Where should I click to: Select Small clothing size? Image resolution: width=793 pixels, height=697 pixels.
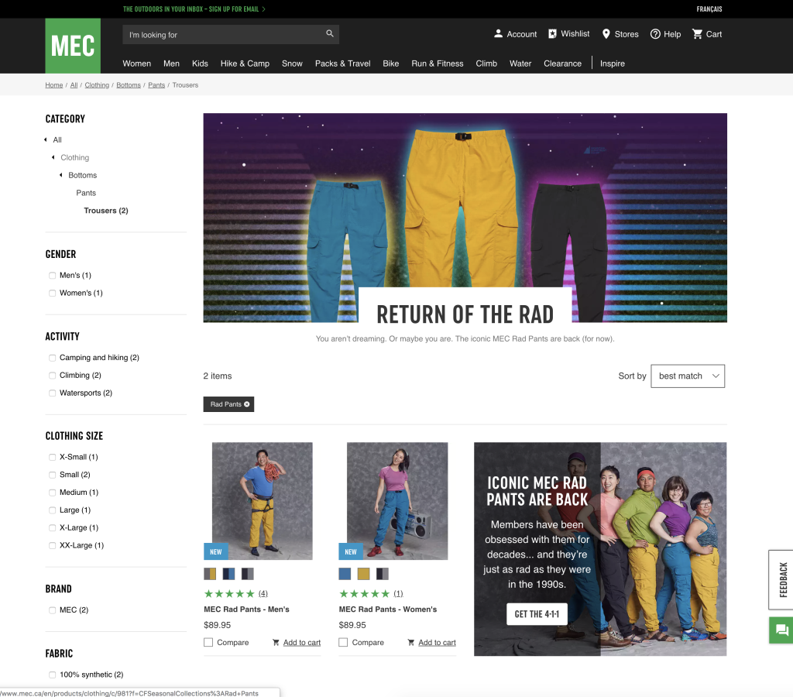click(52, 475)
